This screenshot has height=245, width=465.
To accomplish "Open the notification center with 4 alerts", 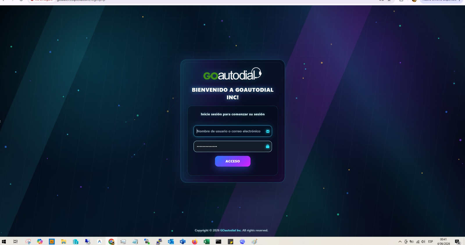I will tap(457, 242).
